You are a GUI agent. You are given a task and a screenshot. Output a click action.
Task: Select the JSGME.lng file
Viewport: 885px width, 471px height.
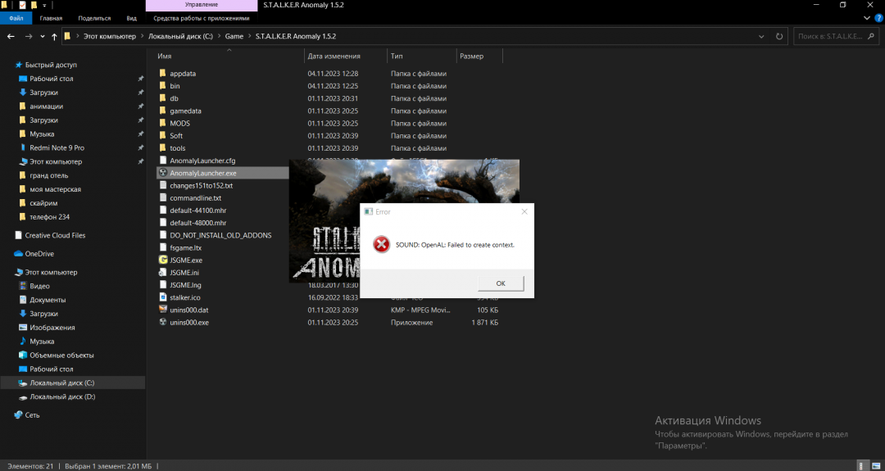point(184,285)
